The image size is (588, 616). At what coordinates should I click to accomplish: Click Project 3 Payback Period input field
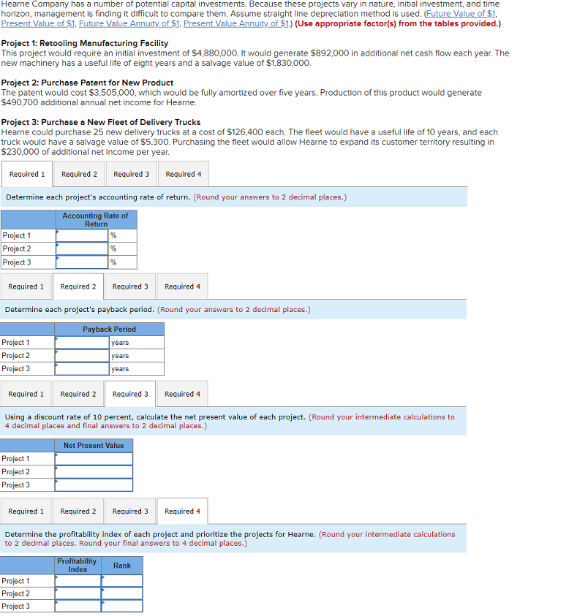tap(82, 368)
